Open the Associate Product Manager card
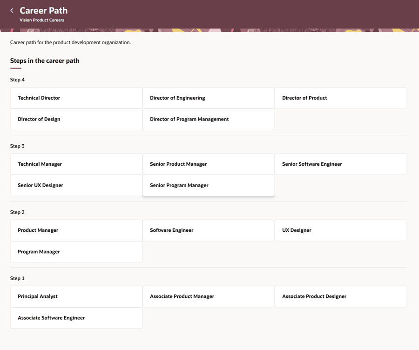 pyautogui.click(x=208, y=296)
